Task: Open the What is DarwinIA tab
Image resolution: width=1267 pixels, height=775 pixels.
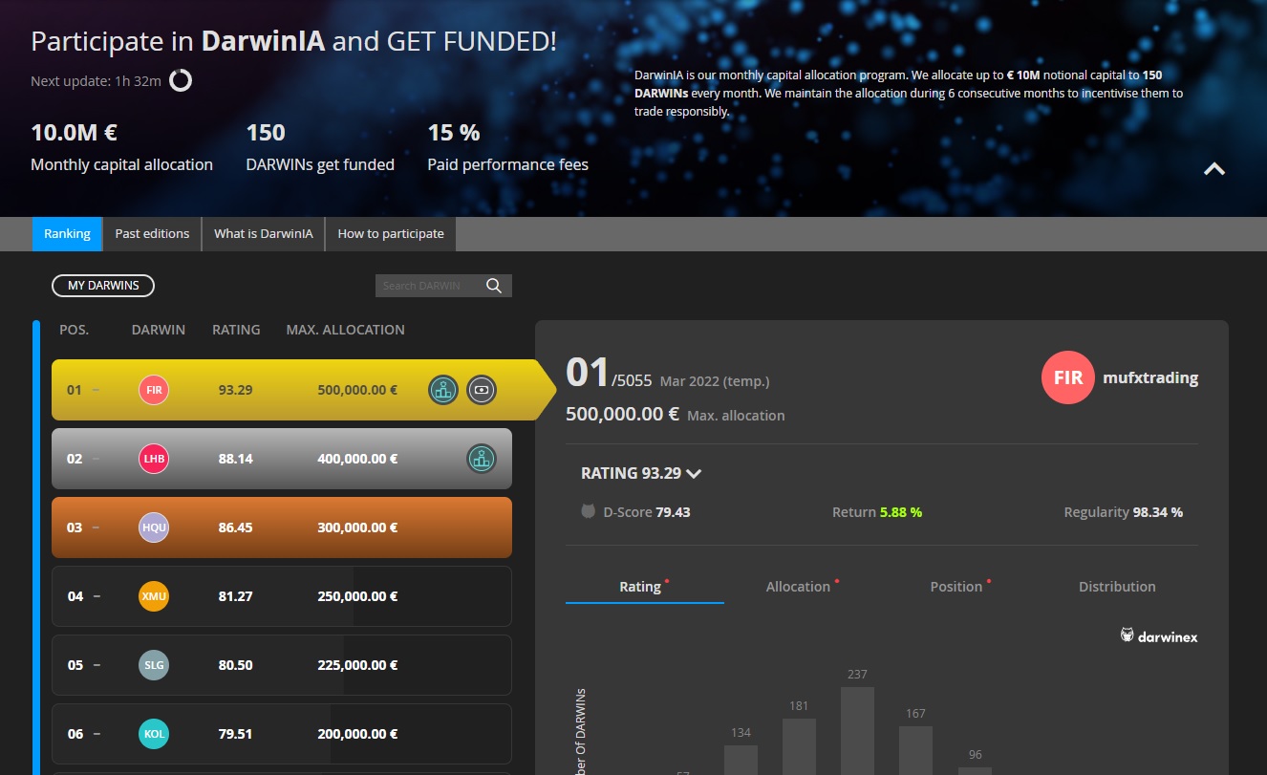Action: [x=263, y=234]
